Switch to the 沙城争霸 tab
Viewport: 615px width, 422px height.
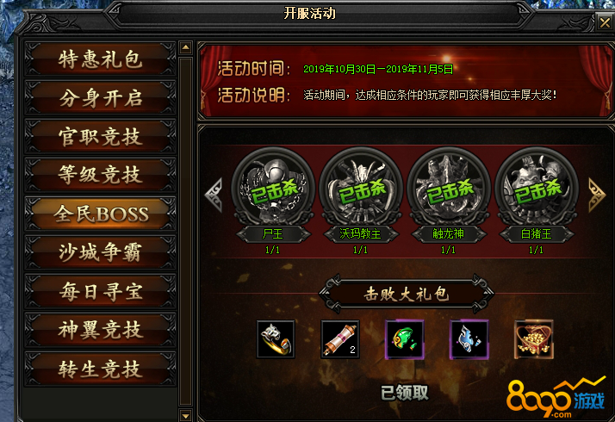[x=100, y=252]
